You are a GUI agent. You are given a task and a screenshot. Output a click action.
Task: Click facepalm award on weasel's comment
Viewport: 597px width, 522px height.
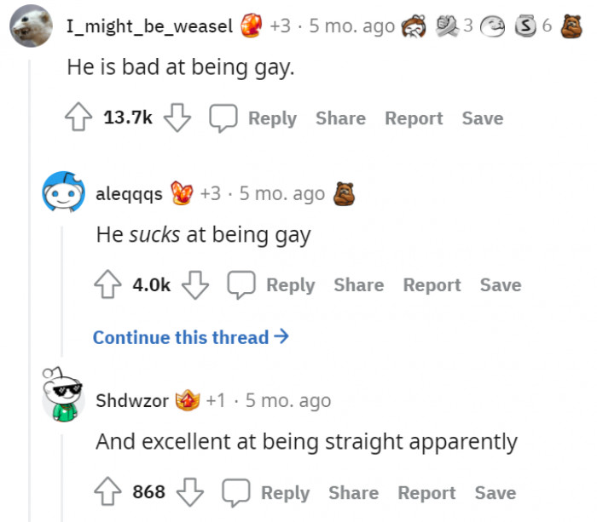[414, 26]
